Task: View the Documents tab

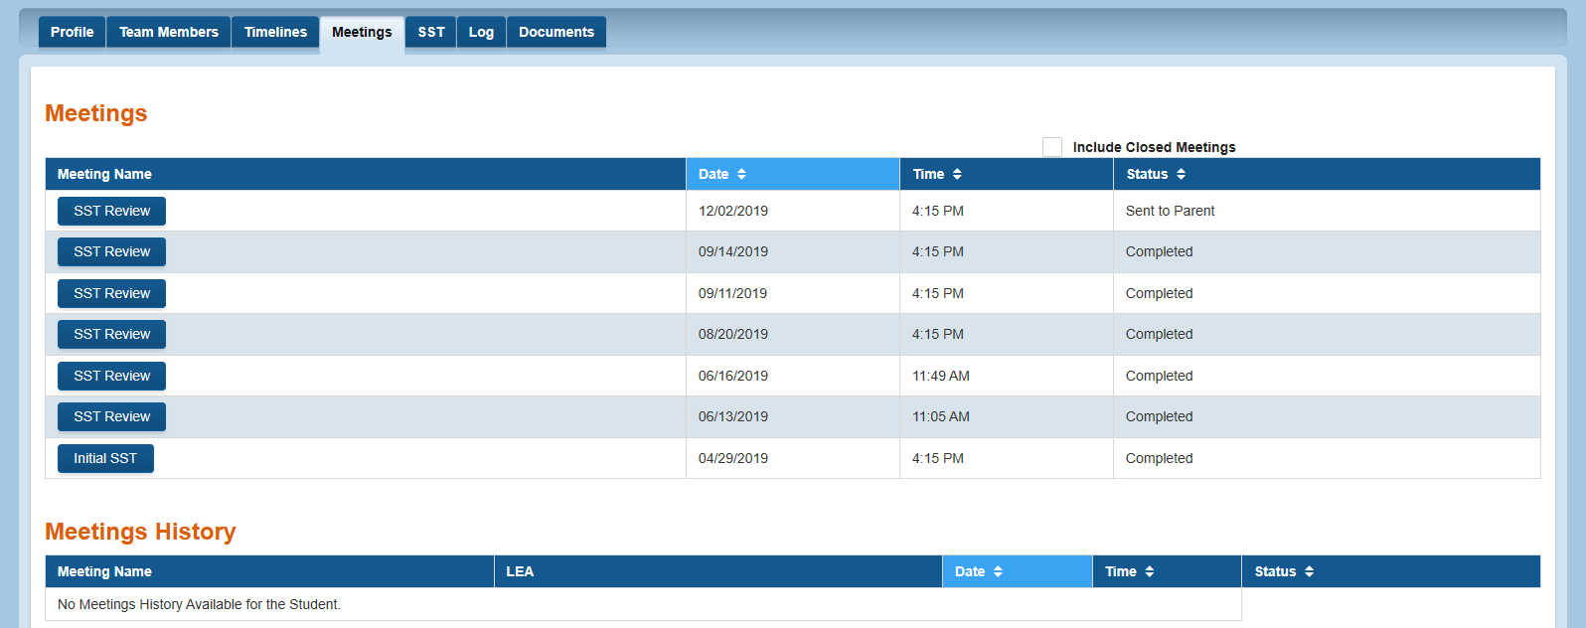Action: [x=556, y=32]
